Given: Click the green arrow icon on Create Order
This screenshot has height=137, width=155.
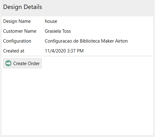Looking at the screenshot, I should point(8,63).
